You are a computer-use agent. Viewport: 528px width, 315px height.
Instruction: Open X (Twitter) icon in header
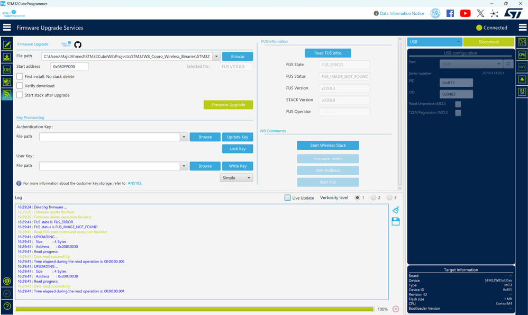click(480, 13)
